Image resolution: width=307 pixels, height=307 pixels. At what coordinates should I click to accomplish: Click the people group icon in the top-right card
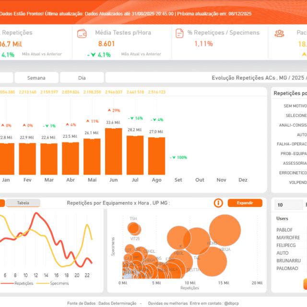pyautogui.click(x=279, y=34)
